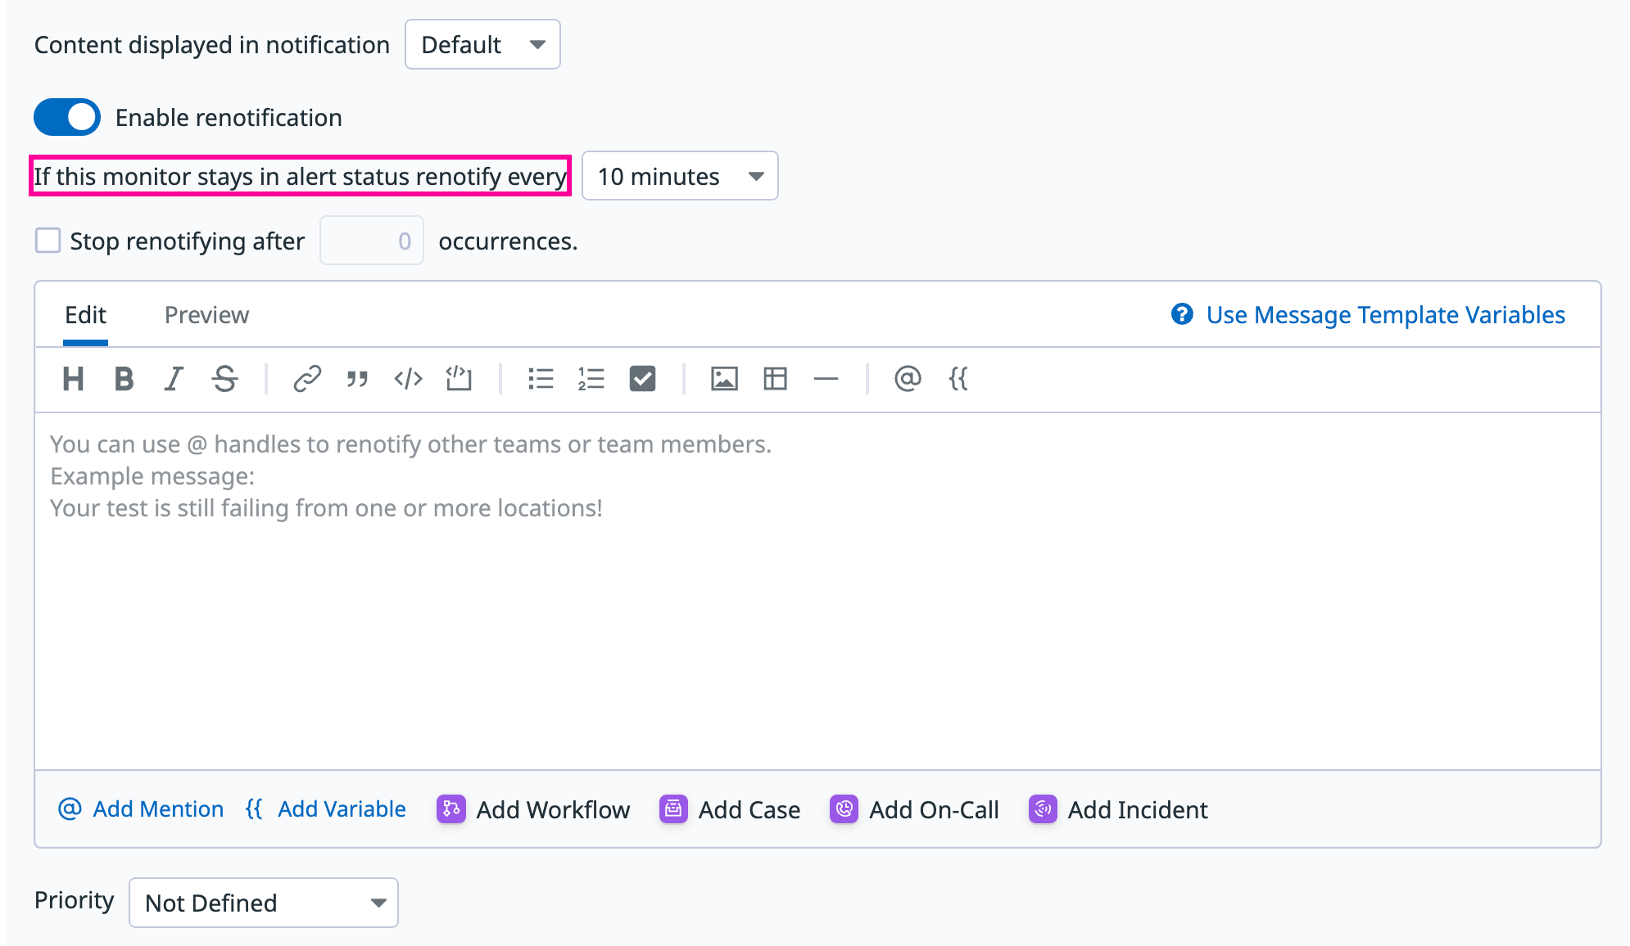Viewport: 1630px width, 946px height.
Task: Insert a task checklist item
Action: (642, 379)
